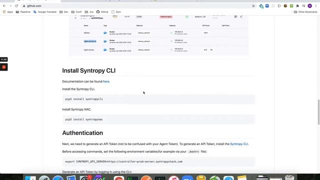
Task: Expand the Other Bookmarks folder
Action: 305,12
